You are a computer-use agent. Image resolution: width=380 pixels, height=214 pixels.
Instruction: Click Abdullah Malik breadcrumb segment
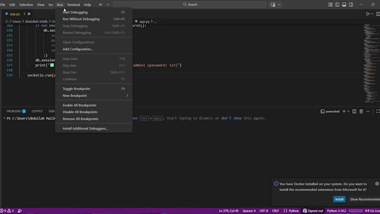[36, 22]
